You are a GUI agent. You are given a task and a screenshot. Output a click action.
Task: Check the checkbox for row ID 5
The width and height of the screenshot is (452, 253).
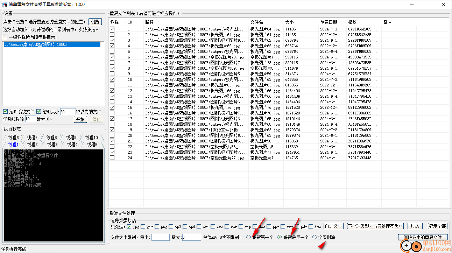point(112,51)
